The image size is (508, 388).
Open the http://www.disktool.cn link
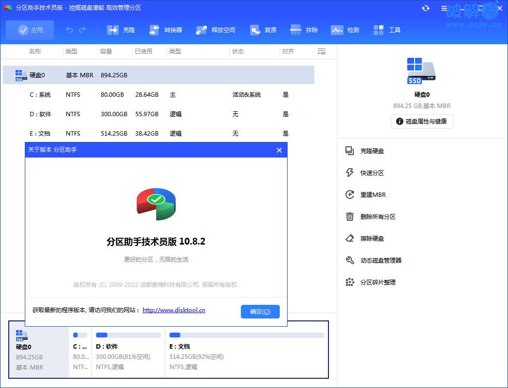point(174,310)
